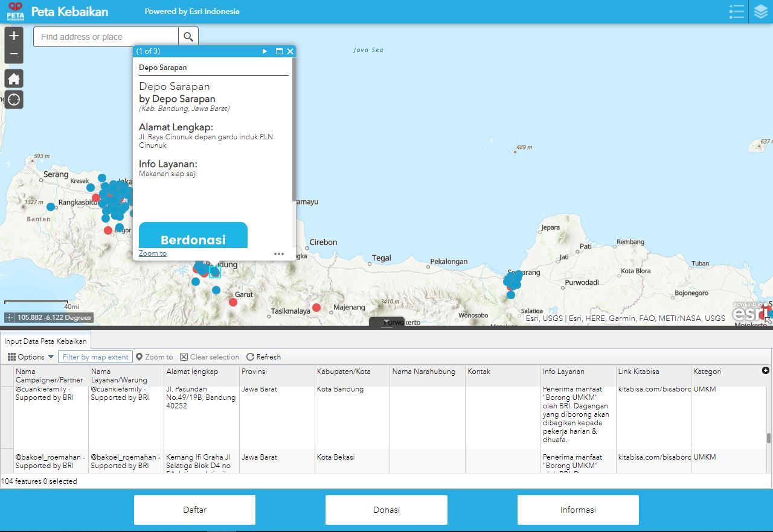
Task: Sort by Link Kitabisa column header
Action: 653,376
